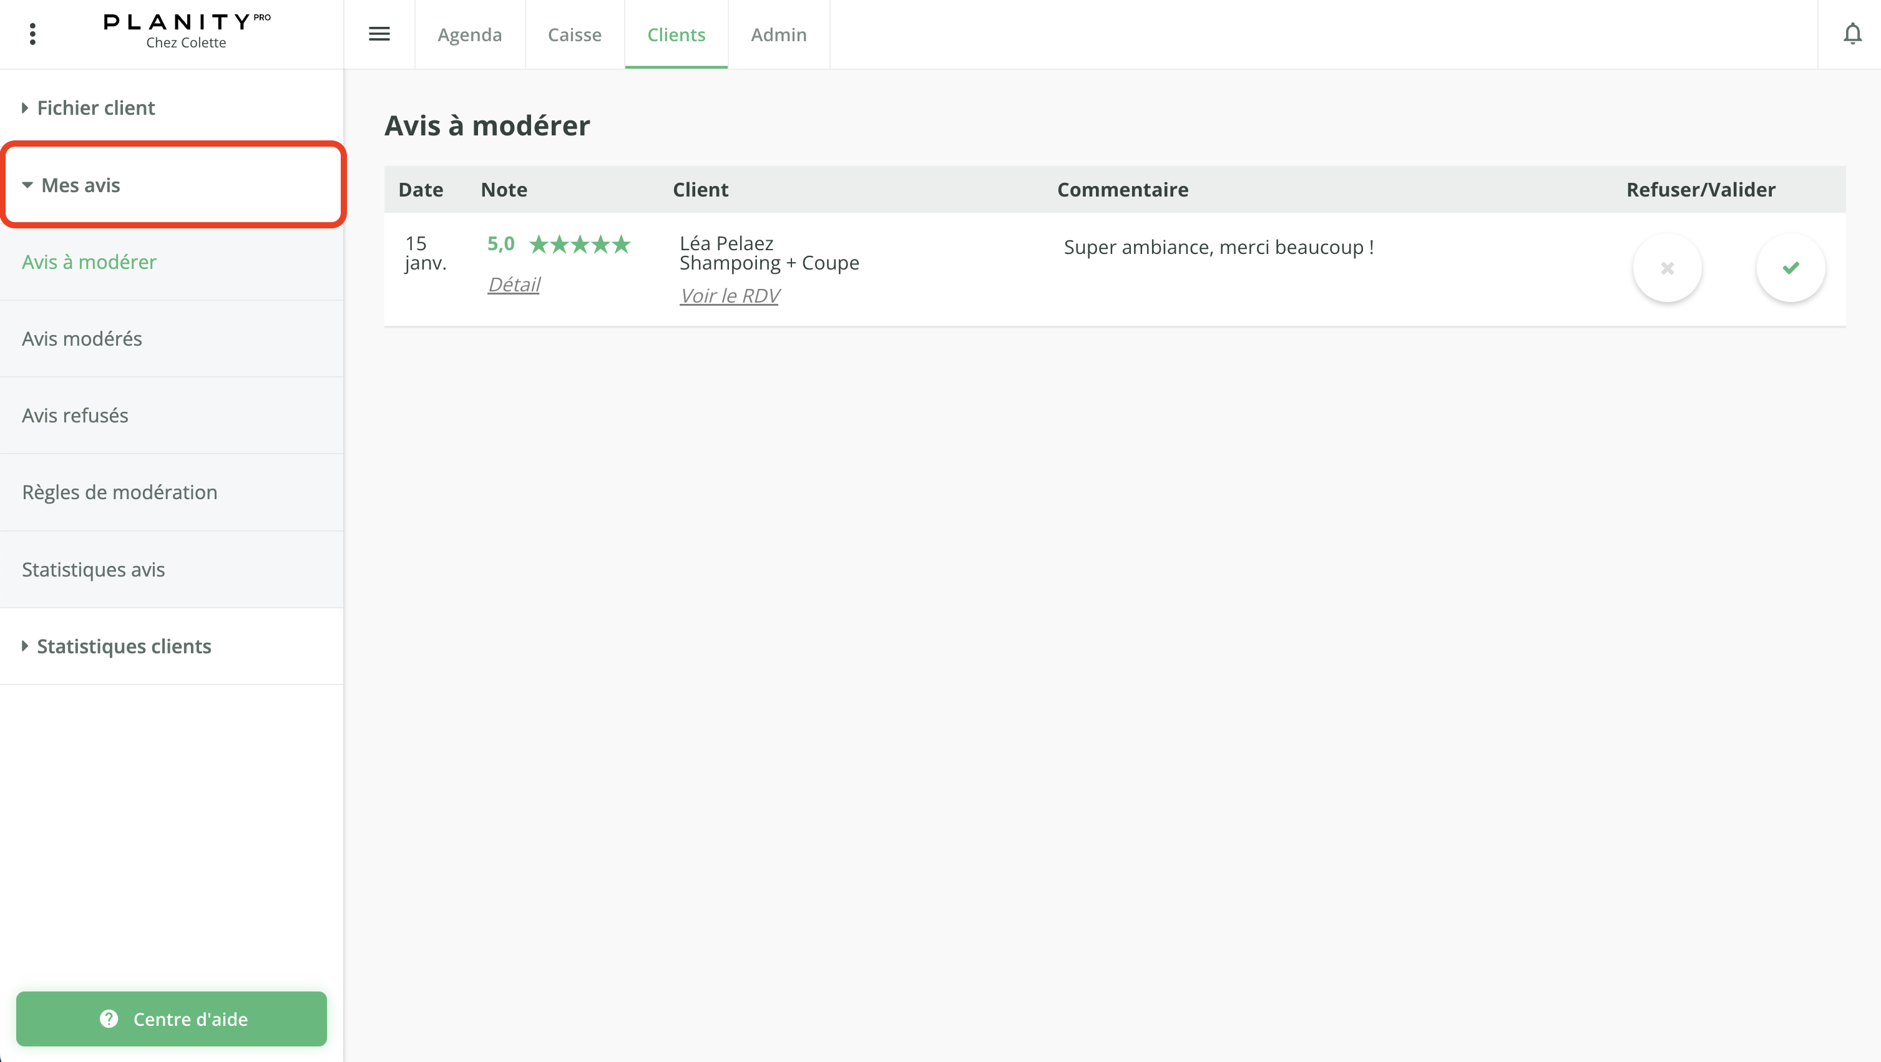Expand the Fichier client section
The image size is (1881, 1062).
pos(95,108)
